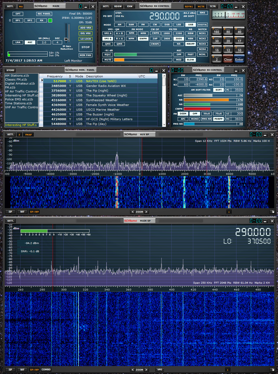This screenshot has height=374, width=278.
Task: Click the diagonal arrow icon in MAIN SP
Action: point(272,370)
